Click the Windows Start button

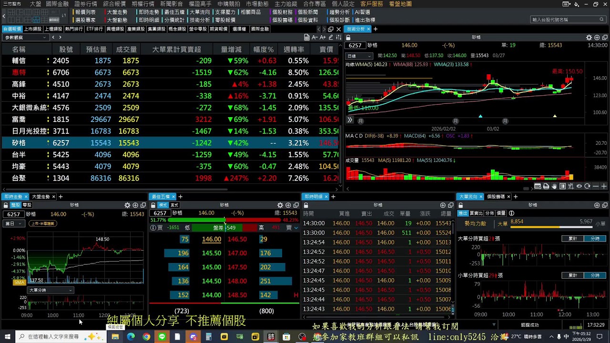point(8,337)
